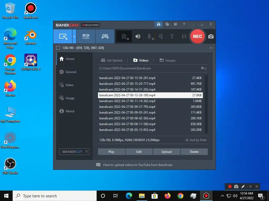Click the Edit button
Screen dimensions: 269x201
(139, 152)
